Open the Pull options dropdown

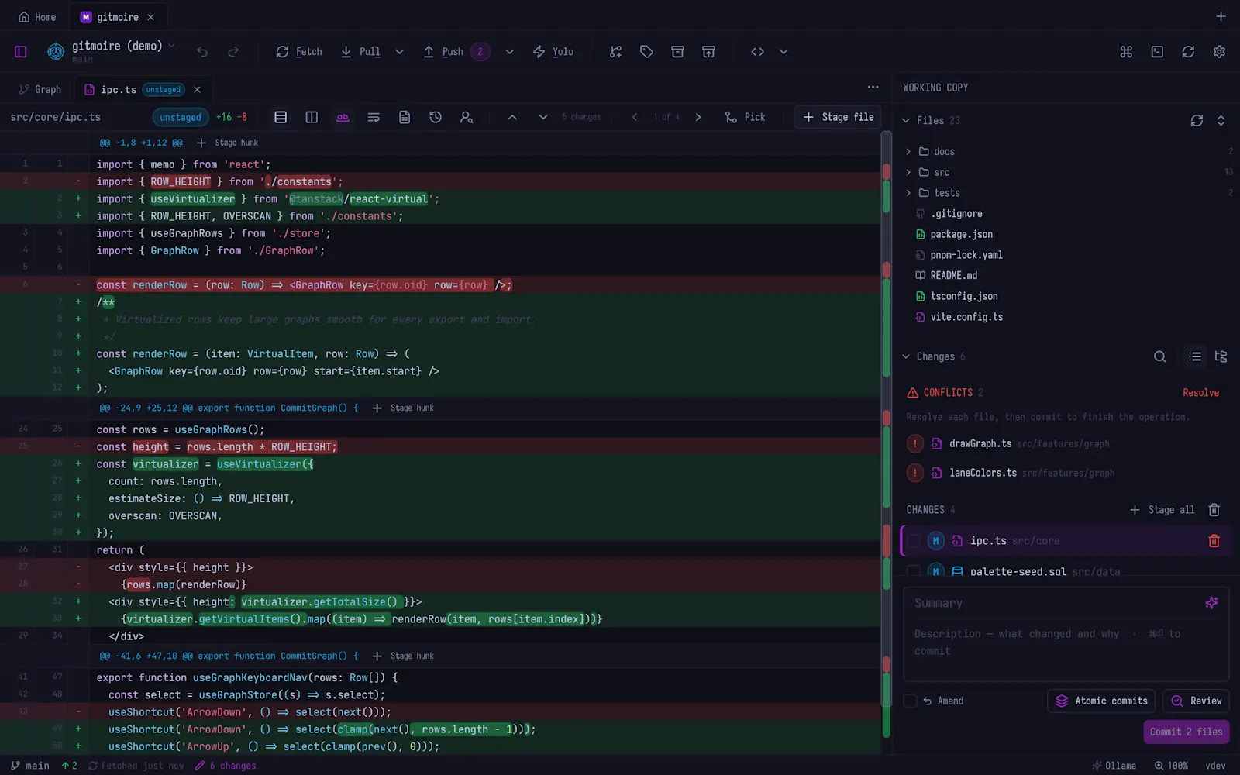click(x=399, y=52)
